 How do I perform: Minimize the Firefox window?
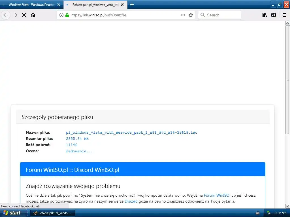point(273,5)
